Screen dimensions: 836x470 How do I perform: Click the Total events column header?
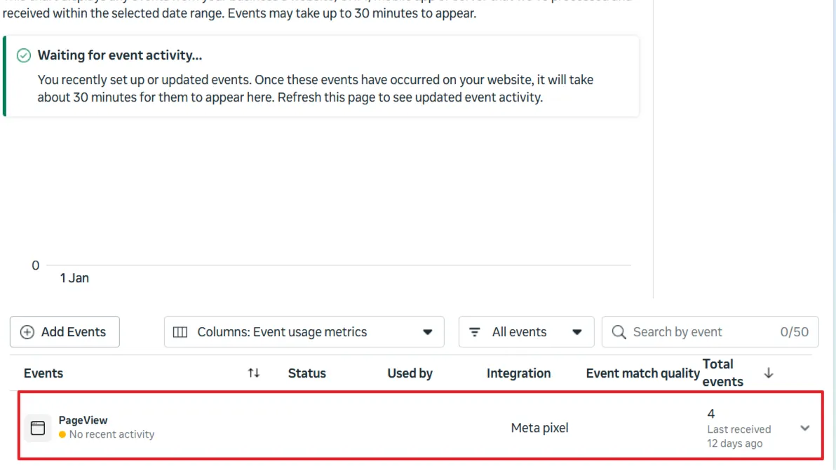(x=723, y=373)
